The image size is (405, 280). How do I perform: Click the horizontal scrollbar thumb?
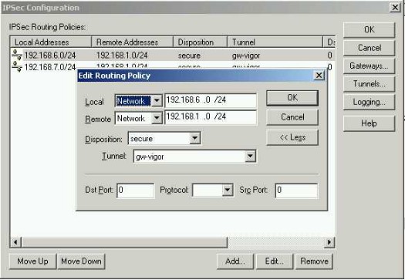(x=124, y=242)
